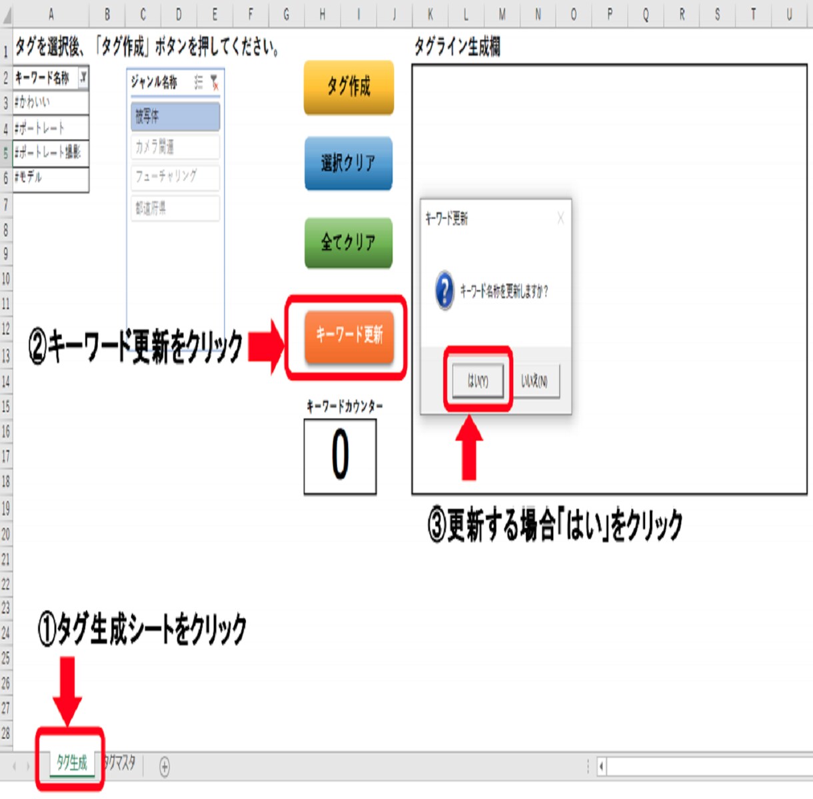Select row 5 header
Viewport: 813px width, 799px height.
6,153
